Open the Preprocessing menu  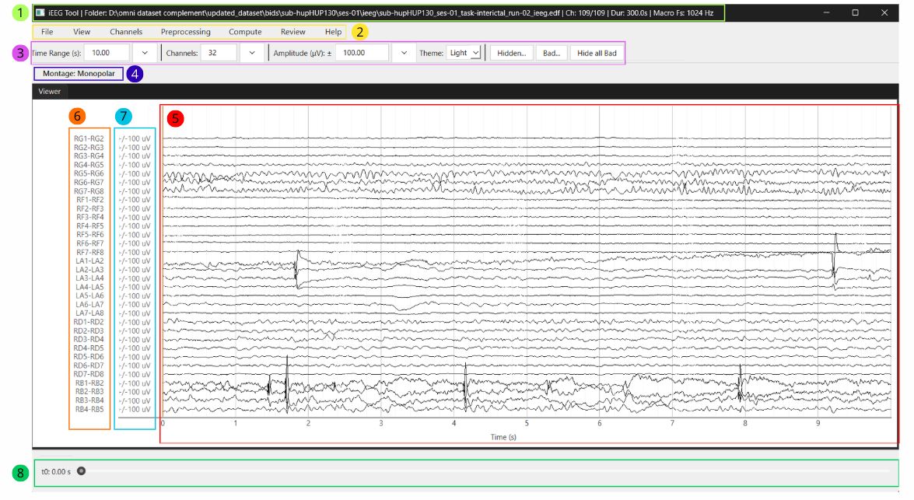tap(185, 32)
